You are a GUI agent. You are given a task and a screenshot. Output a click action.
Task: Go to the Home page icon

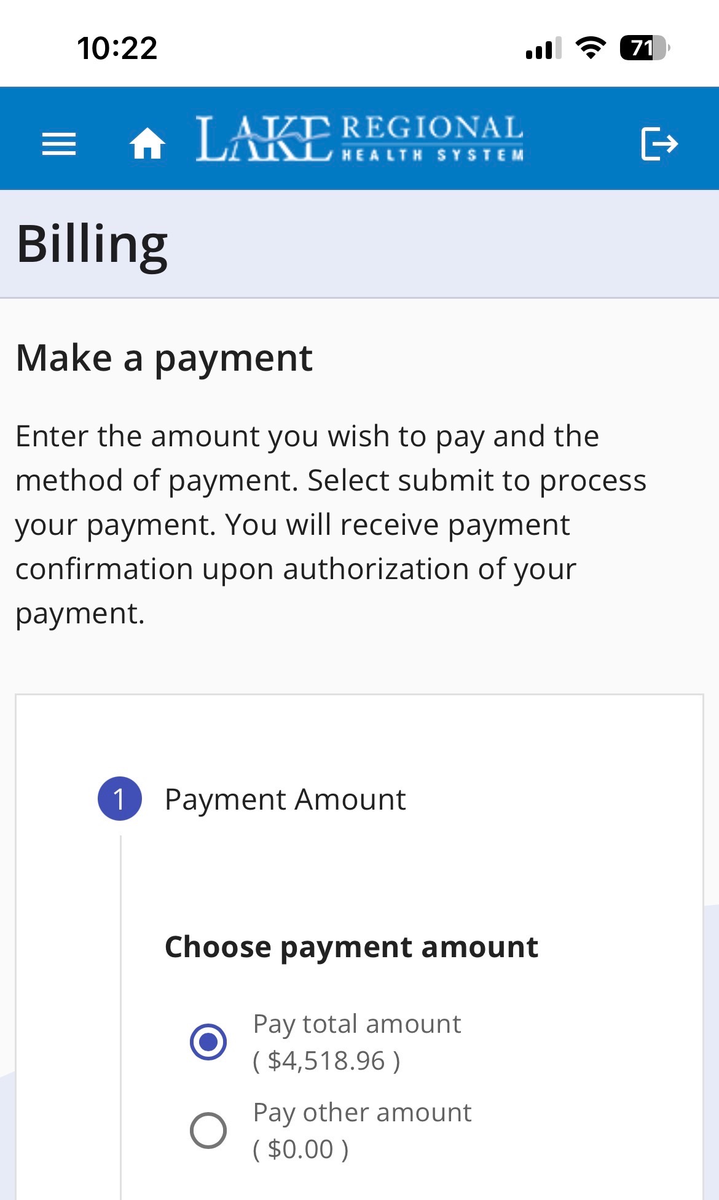point(147,144)
